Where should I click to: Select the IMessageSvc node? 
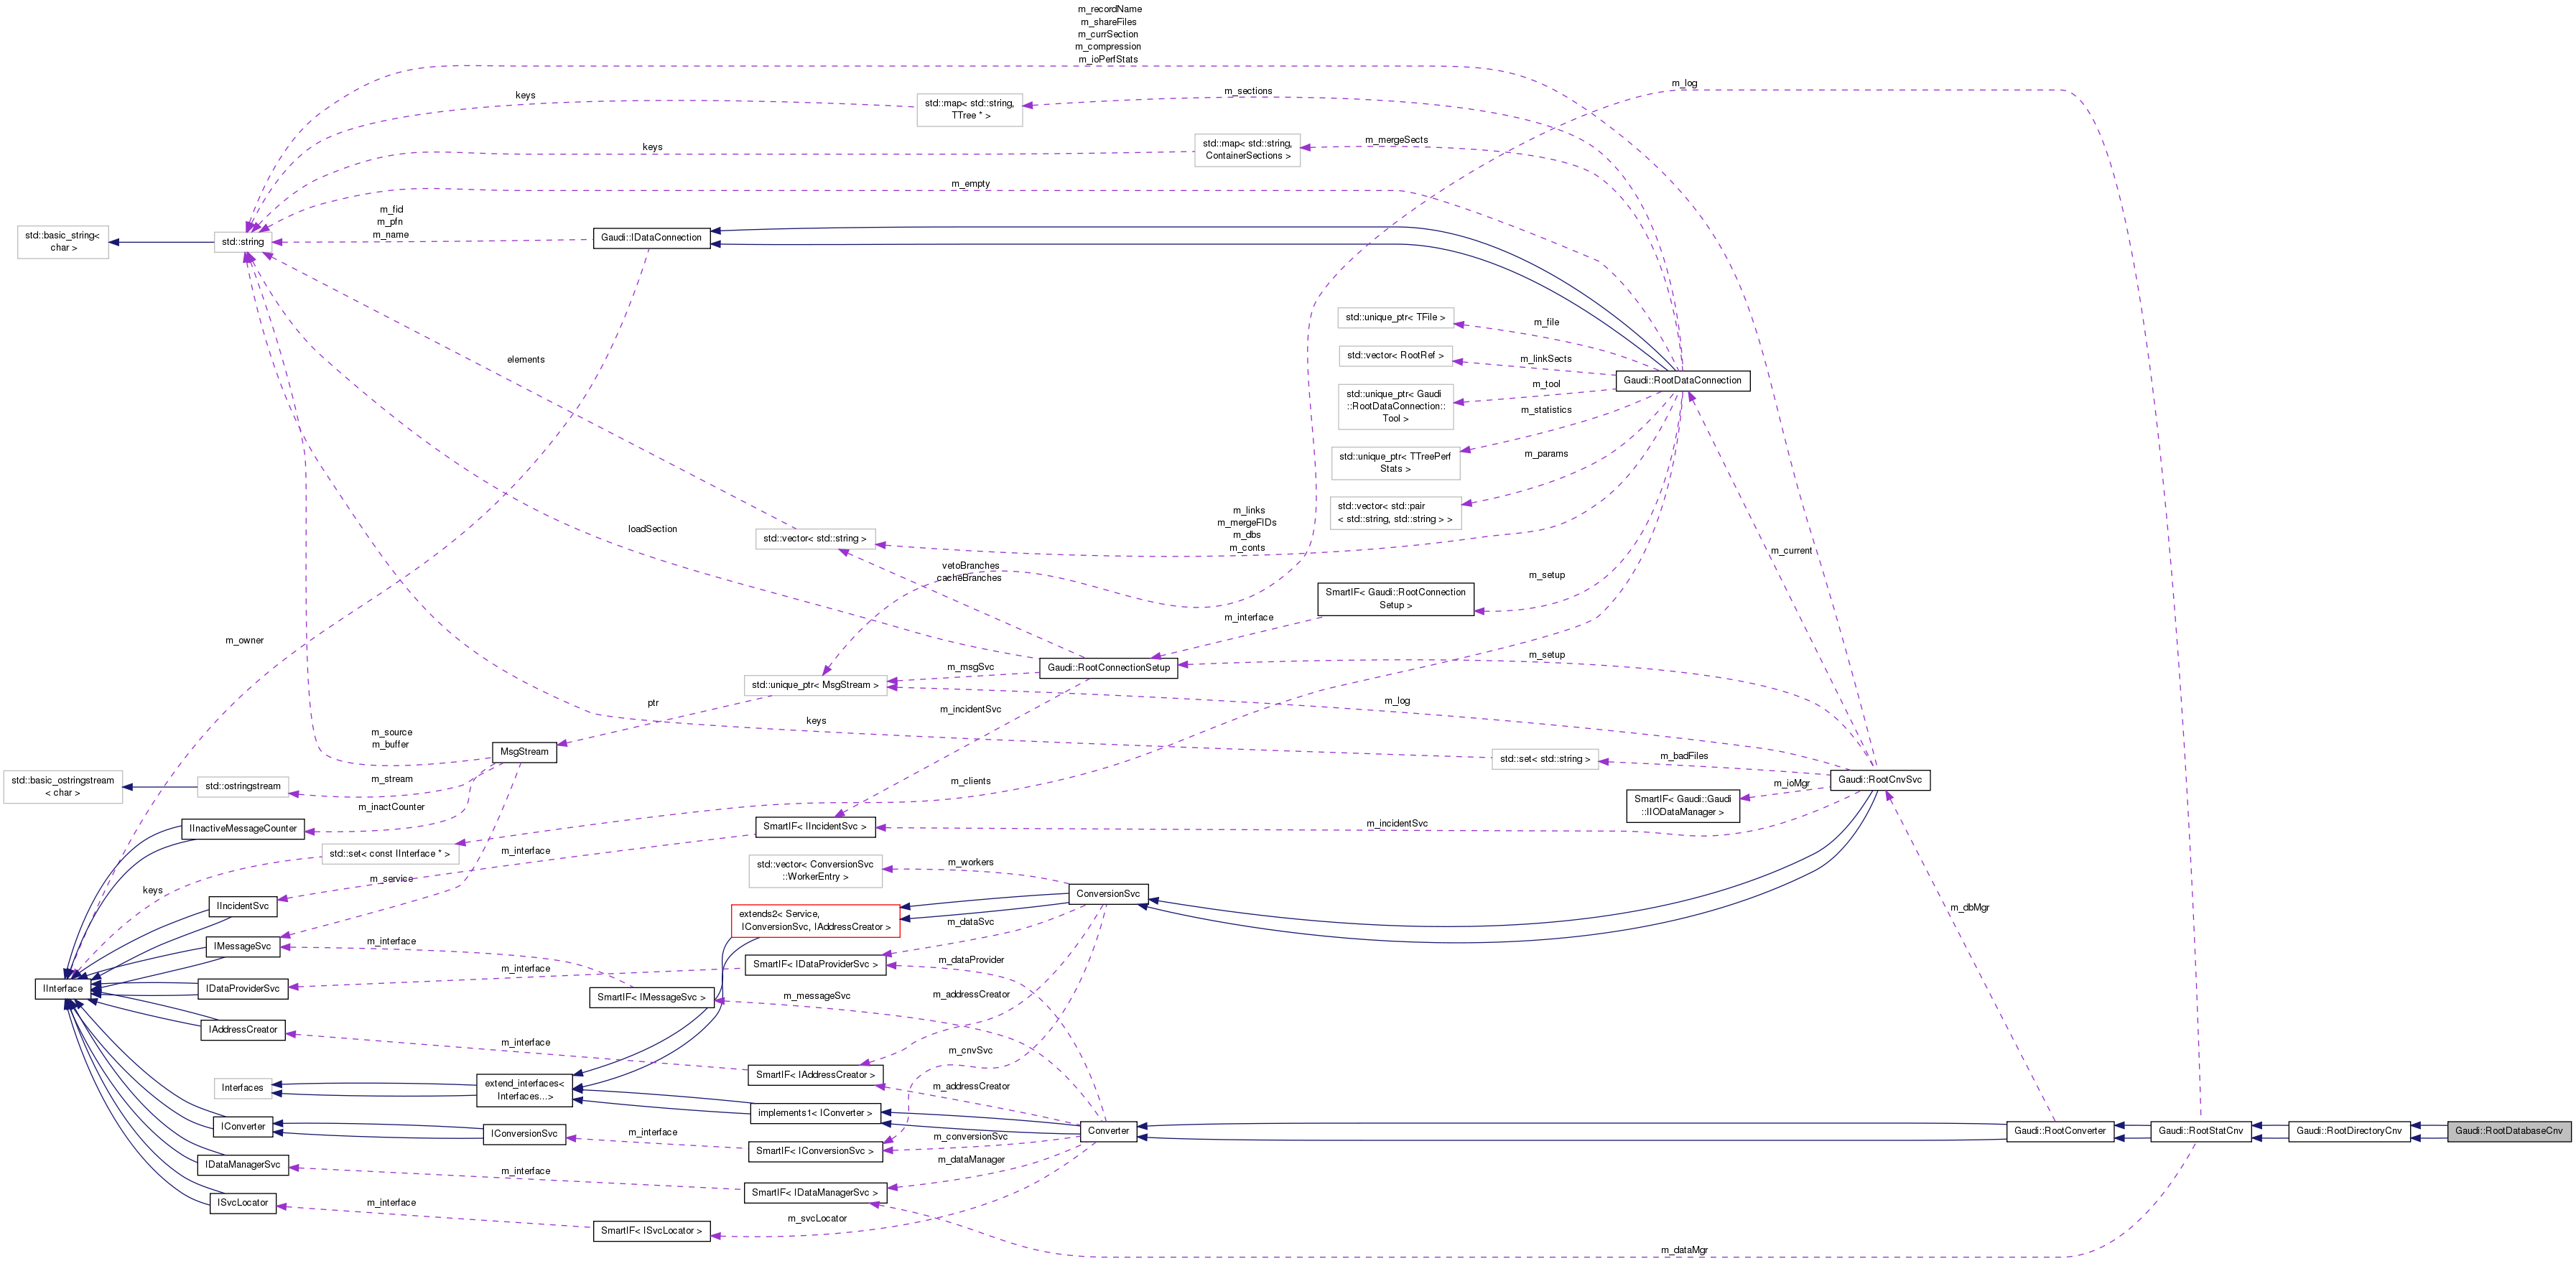point(243,947)
